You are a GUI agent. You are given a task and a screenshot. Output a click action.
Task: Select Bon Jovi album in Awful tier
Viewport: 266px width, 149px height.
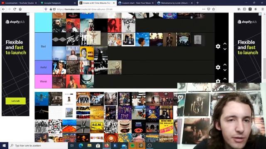tap(73, 67)
